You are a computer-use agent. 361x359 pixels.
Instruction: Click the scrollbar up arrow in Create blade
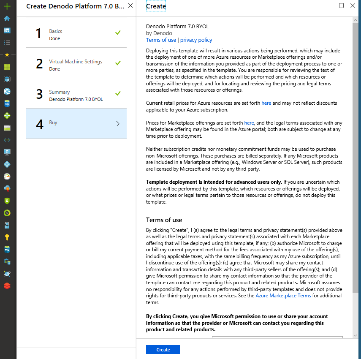click(355, 20)
